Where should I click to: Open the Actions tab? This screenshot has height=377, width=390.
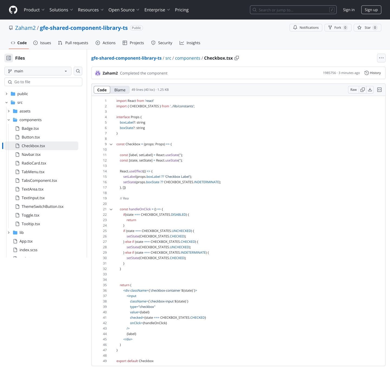[106, 43]
